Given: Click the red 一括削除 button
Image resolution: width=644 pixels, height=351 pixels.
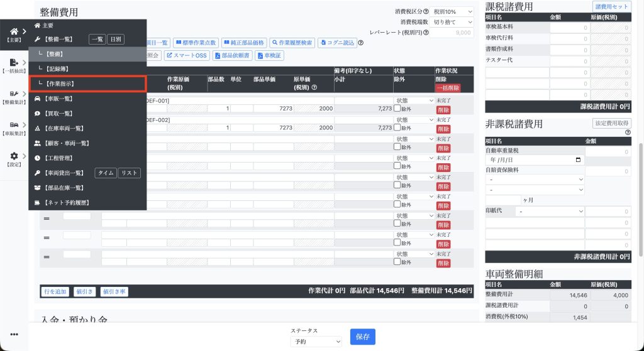Looking at the screenshot, I should pyautogui.click(x=448, y=88).
